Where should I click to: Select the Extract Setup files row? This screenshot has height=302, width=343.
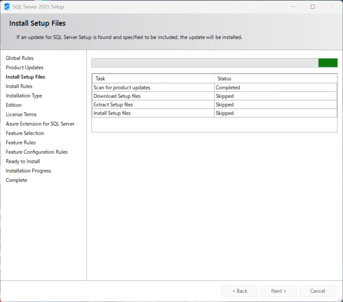pyautogui.click(x=214, y=104)
